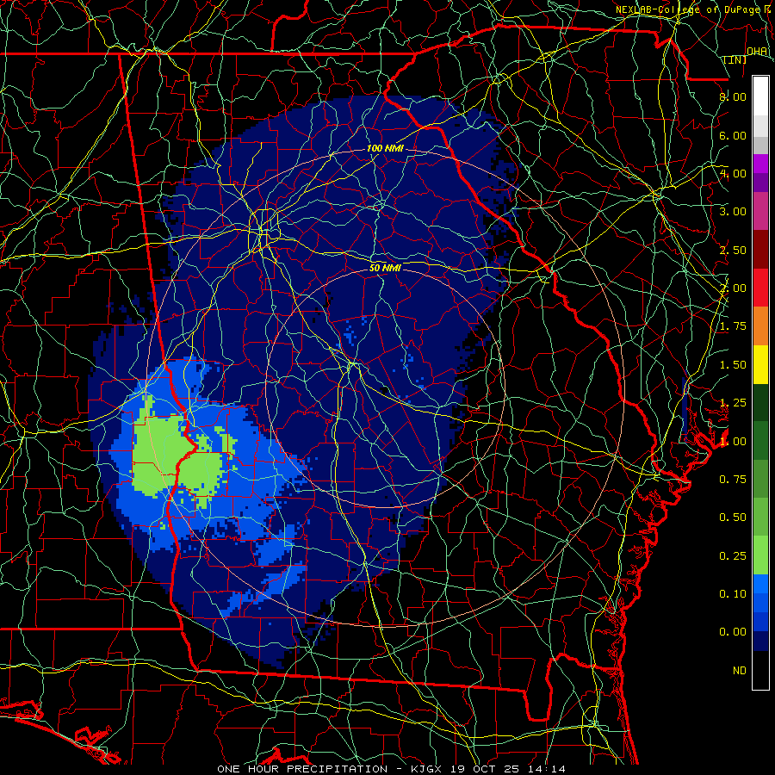The image size is (775, 775).
Task: Pick the bright red legend swatch
Action: tap(760, 288)
